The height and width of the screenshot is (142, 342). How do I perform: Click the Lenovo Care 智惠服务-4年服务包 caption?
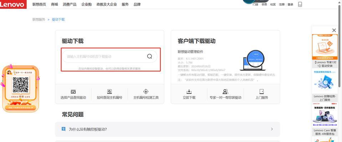[x=325, y=132]
